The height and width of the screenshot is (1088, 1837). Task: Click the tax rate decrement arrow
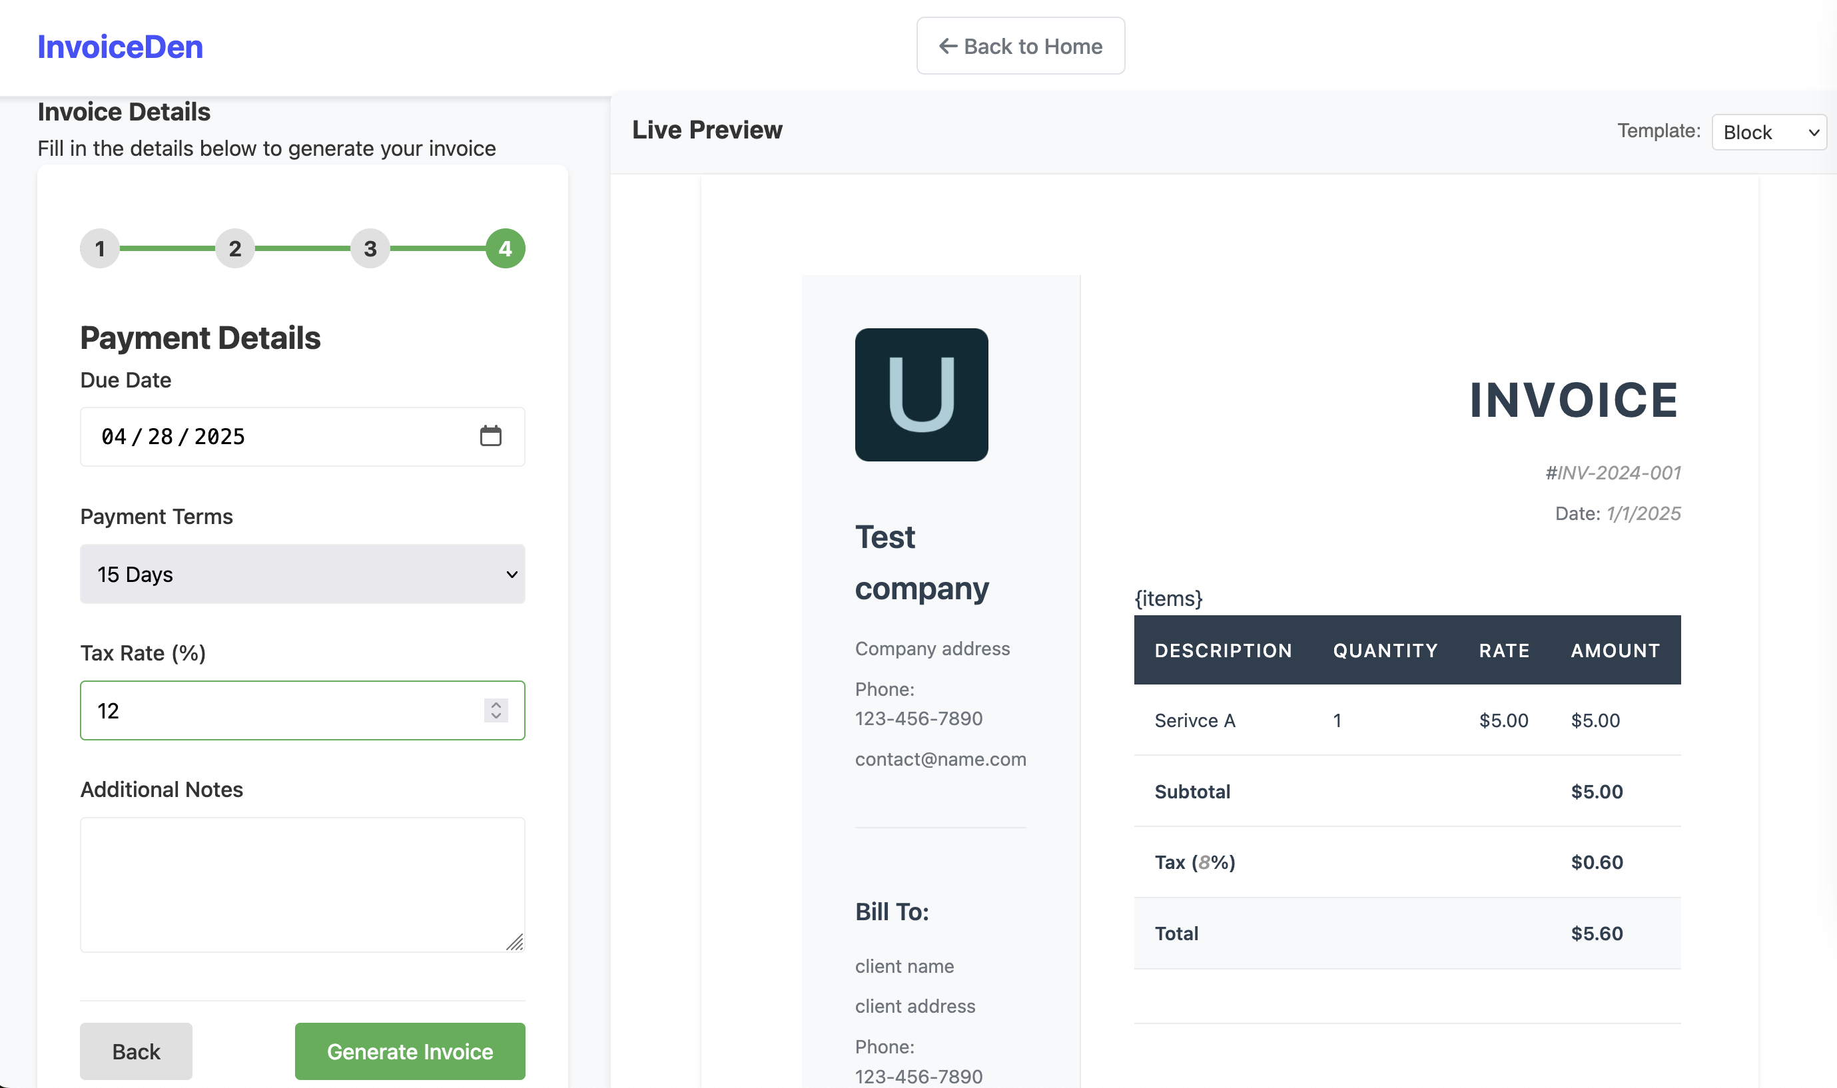click(495, 717)
